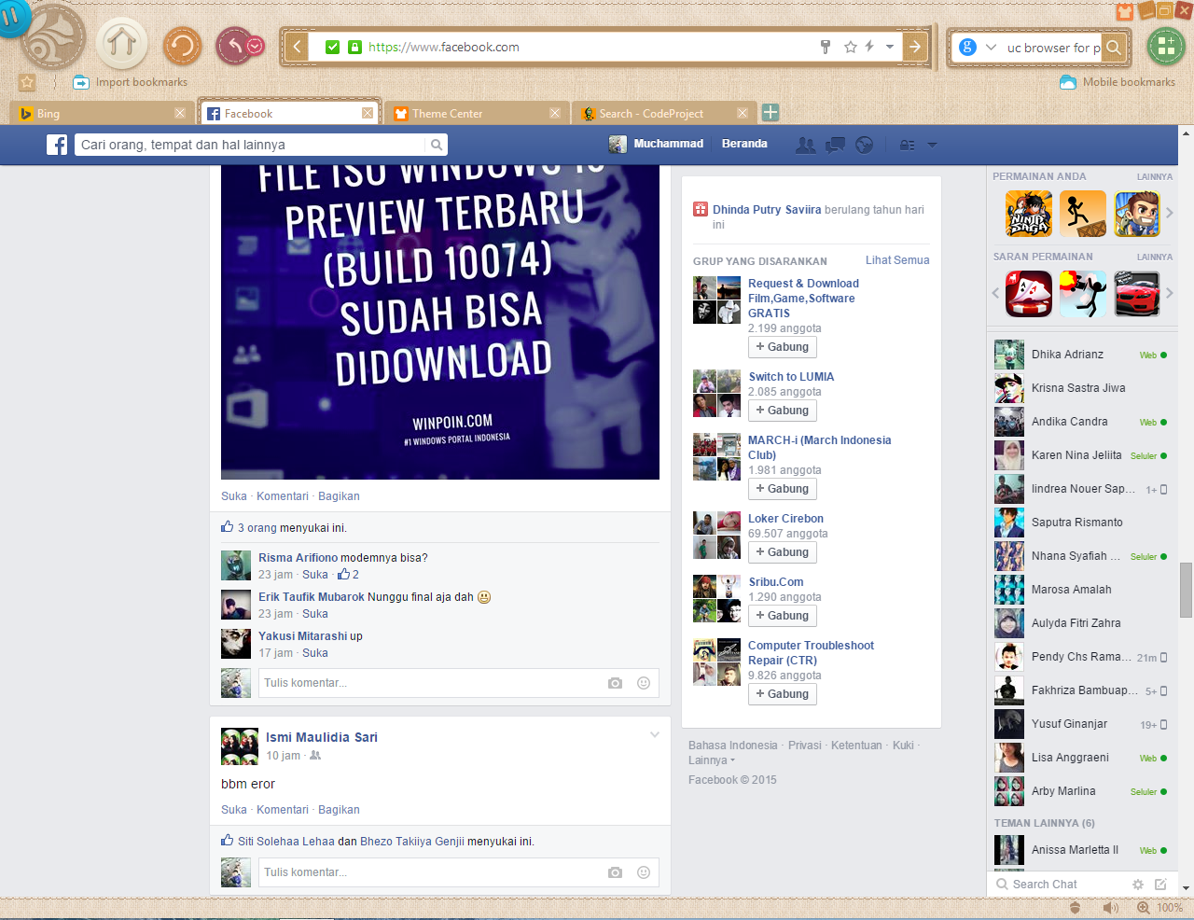Join Computer Troubleshoot Repair group

click(x=783, y=694)
